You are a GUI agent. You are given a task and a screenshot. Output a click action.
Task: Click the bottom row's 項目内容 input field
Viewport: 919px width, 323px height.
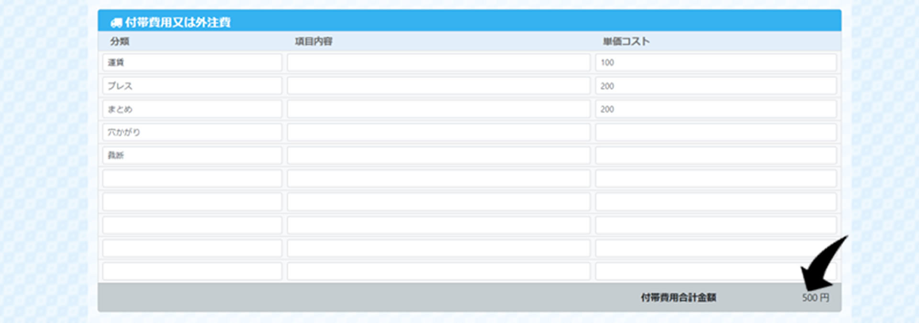click(x=438, y=271)
